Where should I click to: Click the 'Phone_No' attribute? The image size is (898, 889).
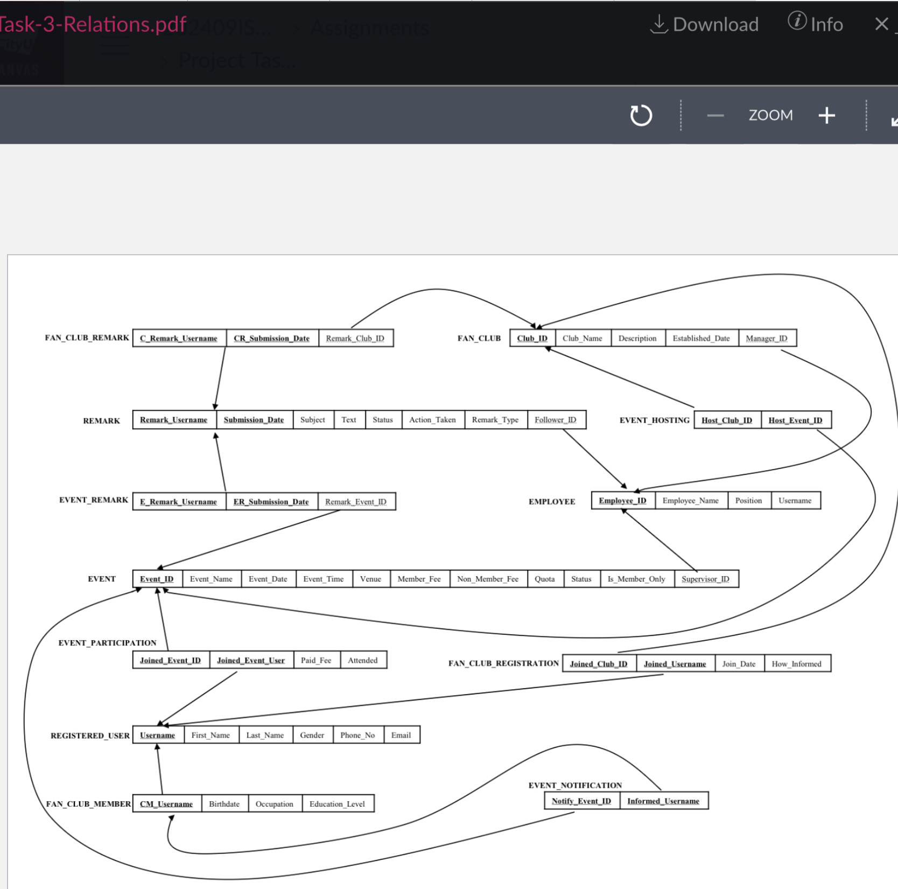358,735
